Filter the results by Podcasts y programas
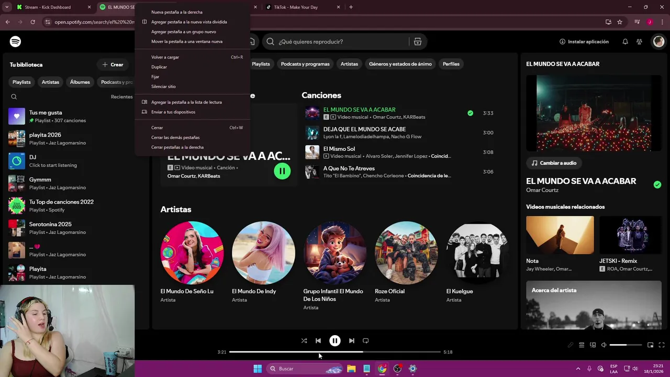Screen dimensions: 670x377 point(305,64)
